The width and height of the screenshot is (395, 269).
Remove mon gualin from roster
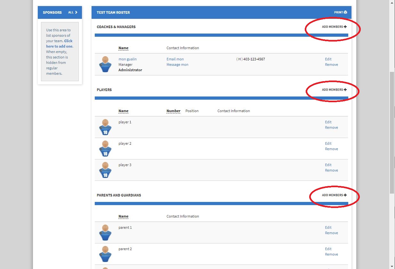(331, 65)
